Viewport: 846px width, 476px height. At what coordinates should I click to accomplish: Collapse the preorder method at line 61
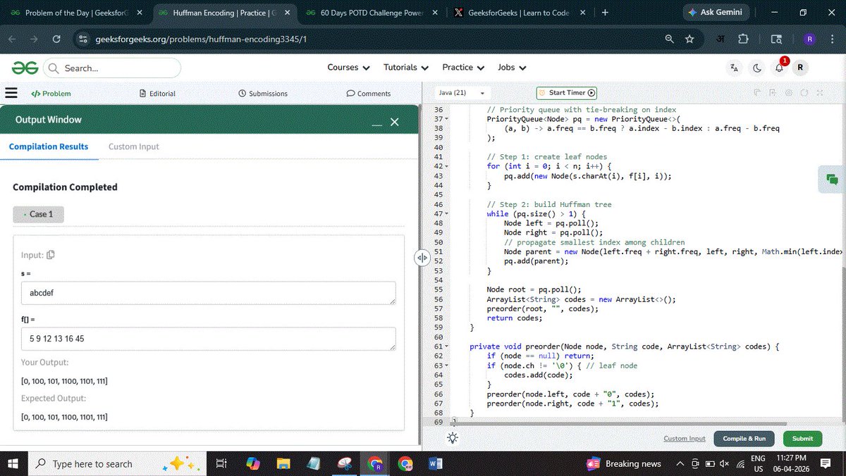tap(446, 346)
